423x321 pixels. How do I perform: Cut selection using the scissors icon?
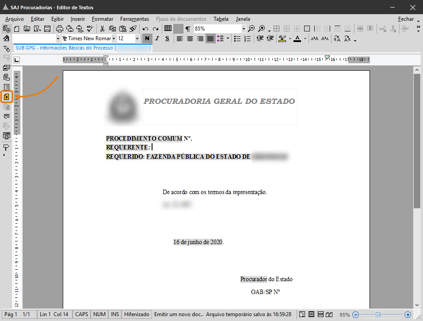click(102, 28)
